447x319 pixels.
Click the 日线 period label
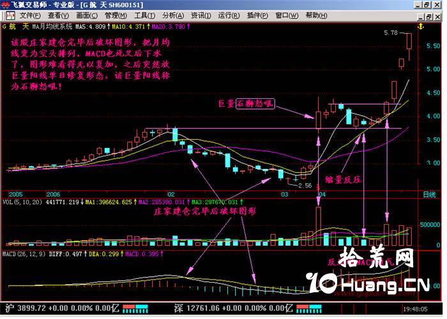(429, 195)
